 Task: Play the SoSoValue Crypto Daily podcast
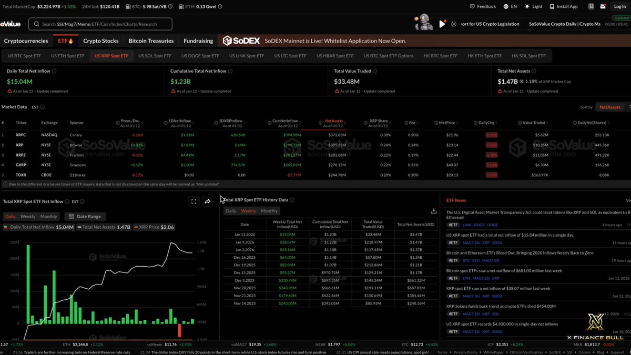[442, 24]
